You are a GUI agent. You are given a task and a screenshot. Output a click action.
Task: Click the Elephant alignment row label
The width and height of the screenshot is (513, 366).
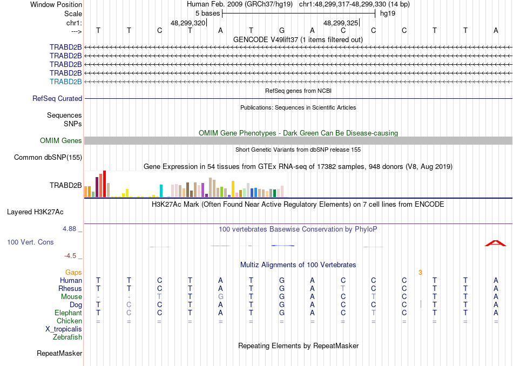click(x=69, y=313)
